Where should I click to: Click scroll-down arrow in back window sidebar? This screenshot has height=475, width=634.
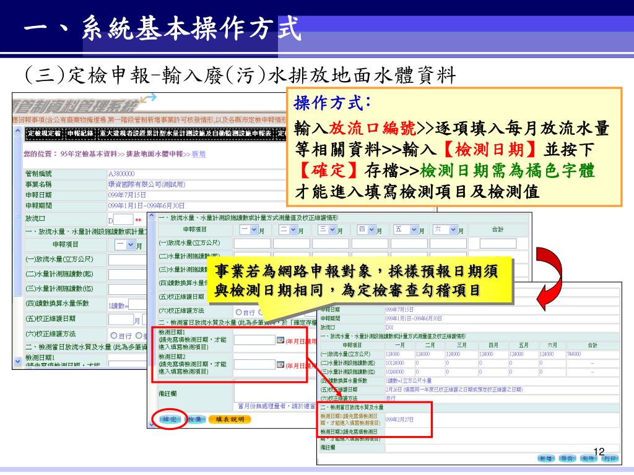(x=17, y=361)
